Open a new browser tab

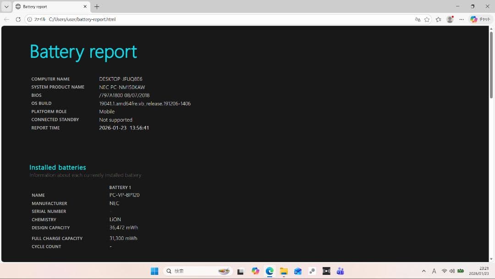[97, 6]
